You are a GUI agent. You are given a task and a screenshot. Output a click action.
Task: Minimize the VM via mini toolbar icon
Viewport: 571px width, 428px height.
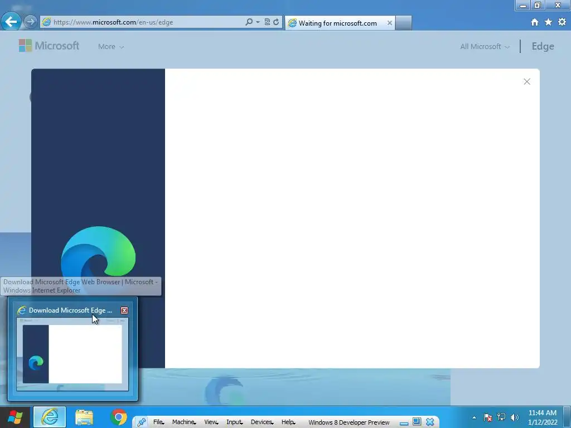(404, 423)
